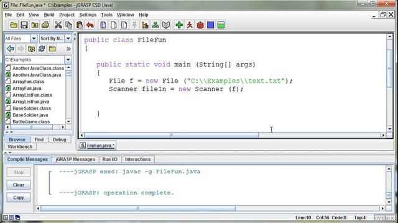This screenshot has height=223, width=398.
Task: Click the blue square toolbar icon
Action: point(211,25)
